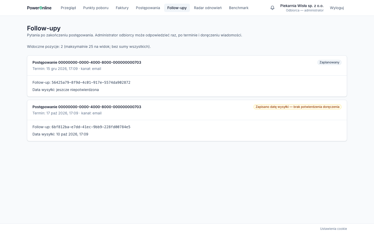Click the 'Pytania po zakończeniu postępowania' description
The height and width of the screenshot is (234, 374).
coord(135,35)
